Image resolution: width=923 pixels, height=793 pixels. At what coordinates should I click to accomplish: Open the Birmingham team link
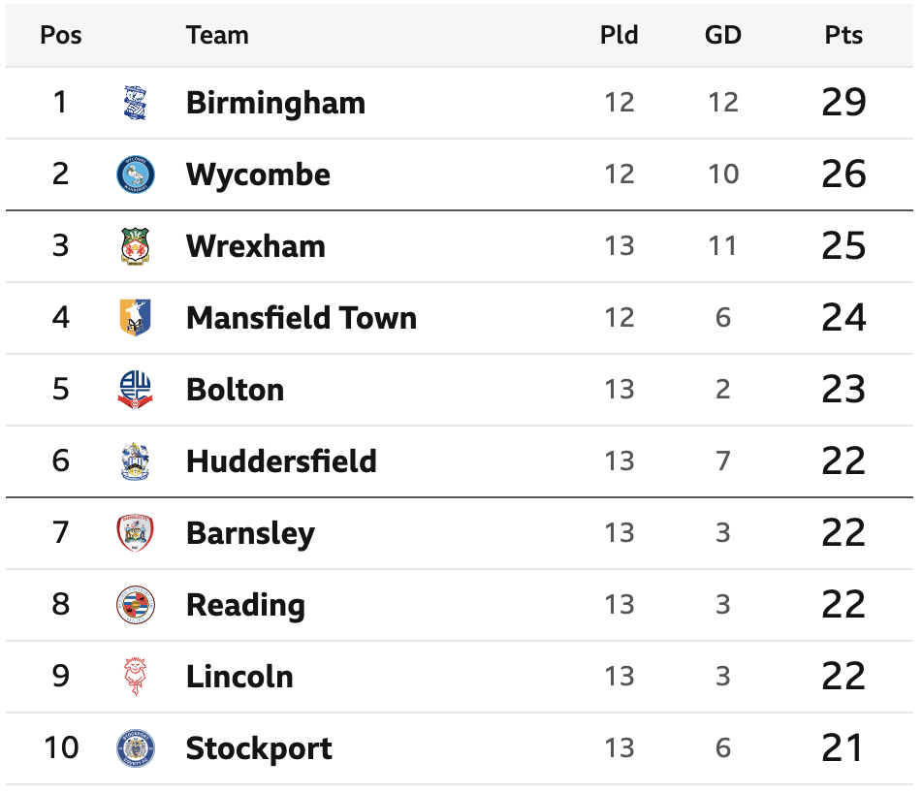click(275, 104)
